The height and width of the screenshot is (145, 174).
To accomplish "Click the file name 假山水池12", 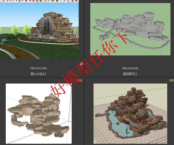I will coord(38,74).
